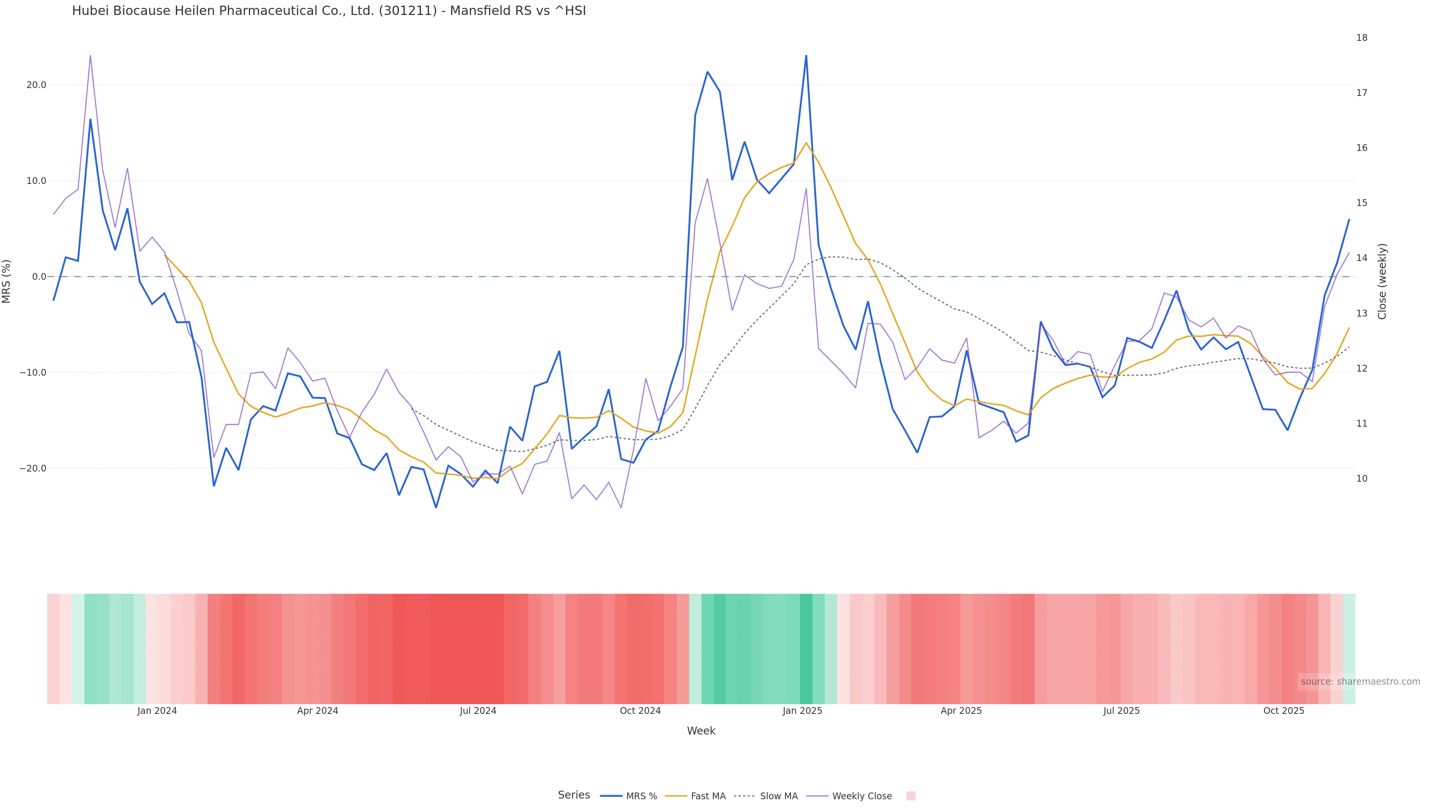Viewport: 1439px width, 809px height.
Task: Select the Jul 2024 x-axis tick label
Action: pos(478,711)
